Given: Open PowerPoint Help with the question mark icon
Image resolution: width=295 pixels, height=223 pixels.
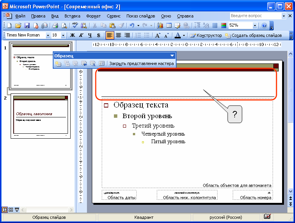Looking at the screenshot, I should (264, 25).
